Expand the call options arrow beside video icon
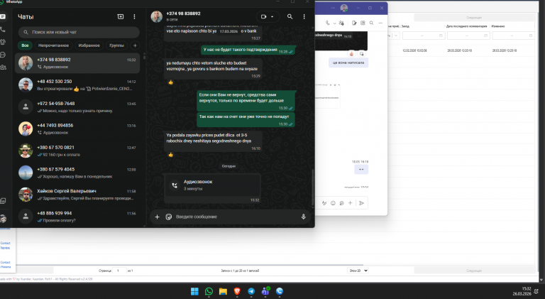This screenshot has width=545, height=299. point(272,16)
